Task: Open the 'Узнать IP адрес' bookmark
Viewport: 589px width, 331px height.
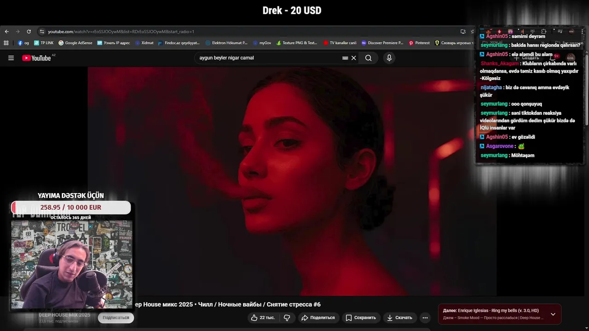Action: click(114, 43)
